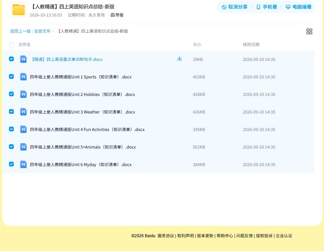
Task: Click the download icon for the first docx file
Action: point(180,58)
